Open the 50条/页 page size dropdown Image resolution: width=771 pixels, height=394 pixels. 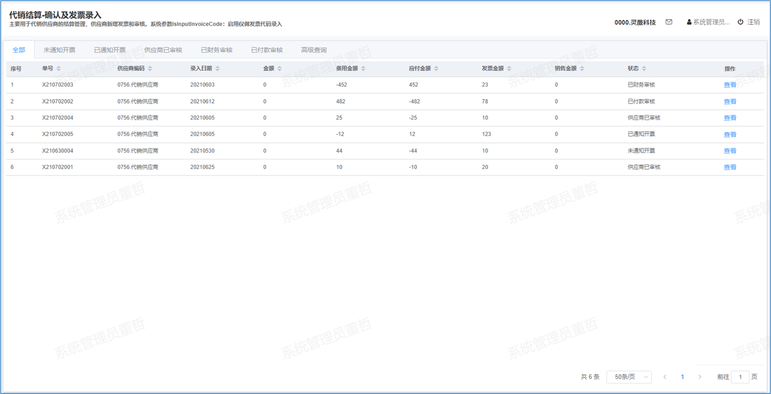pos(629,377)
